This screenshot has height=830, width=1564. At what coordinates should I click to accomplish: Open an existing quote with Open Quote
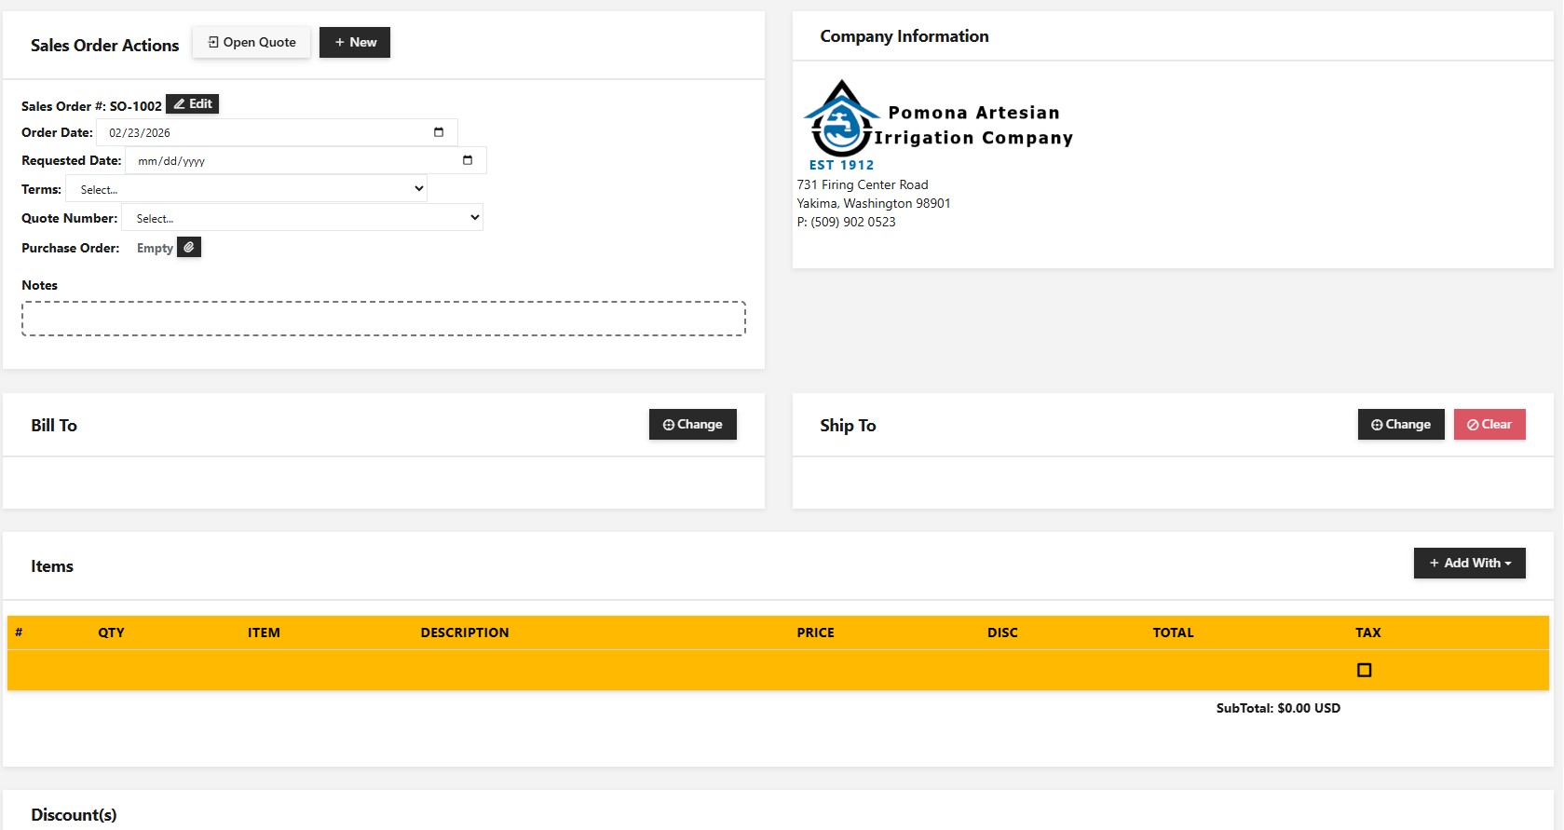point(252,43)
